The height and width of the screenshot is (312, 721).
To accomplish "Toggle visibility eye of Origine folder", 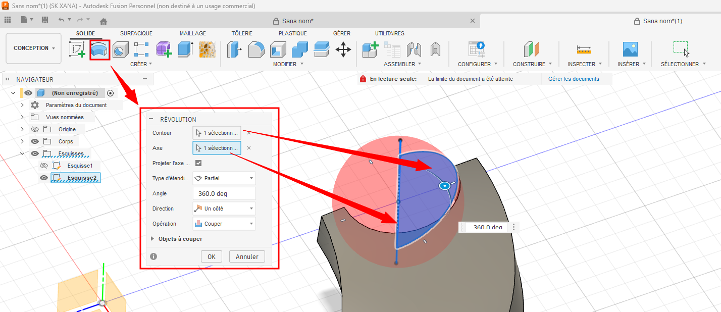I will tap(35, 129).
